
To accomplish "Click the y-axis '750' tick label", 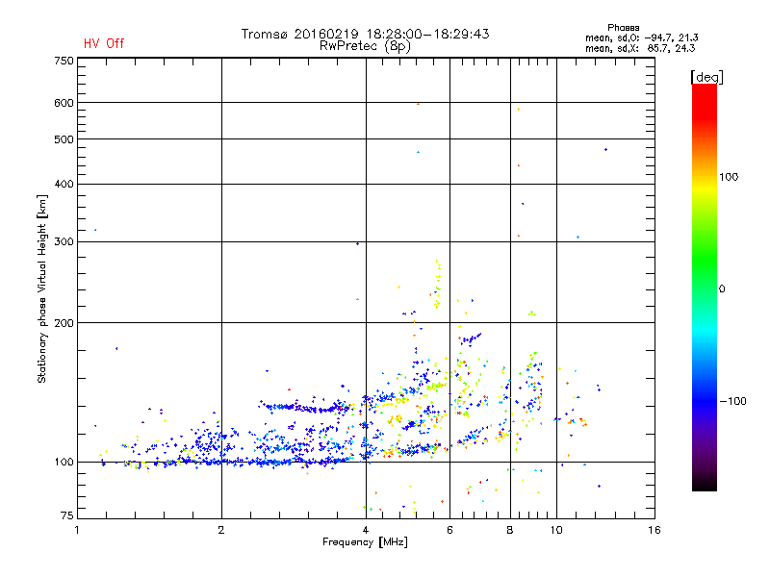I will [64, 61].
